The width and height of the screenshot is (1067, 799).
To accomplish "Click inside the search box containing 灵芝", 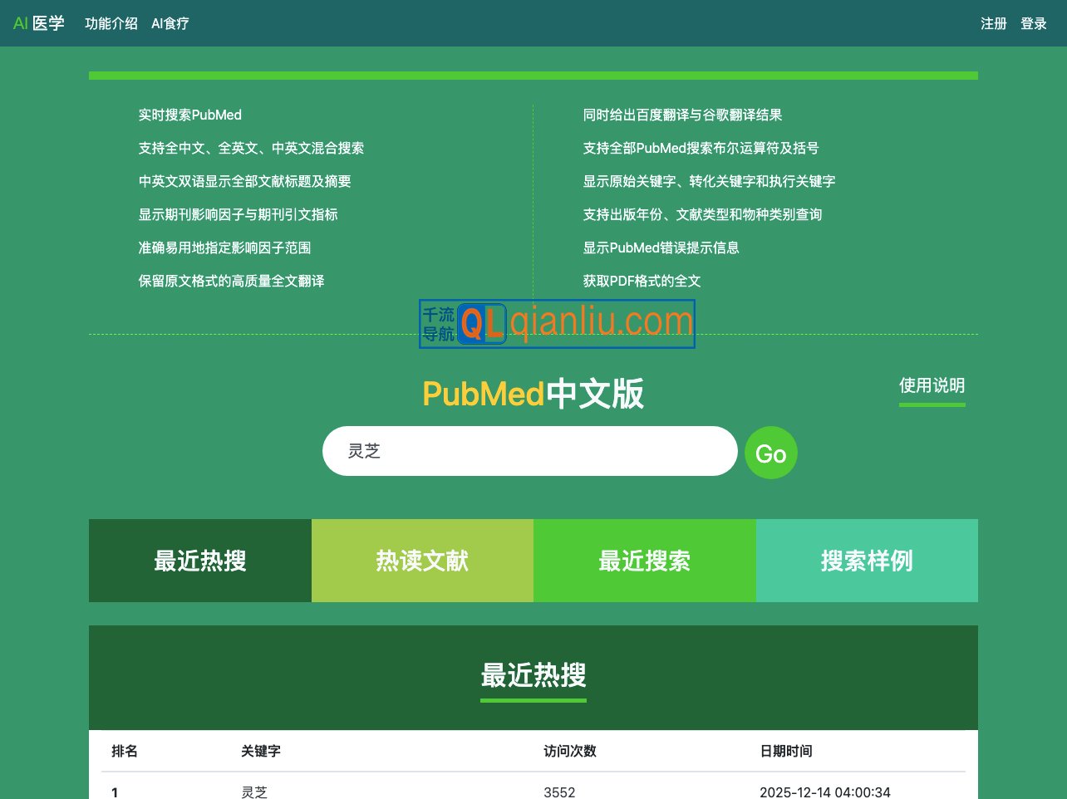I will 529,450.
